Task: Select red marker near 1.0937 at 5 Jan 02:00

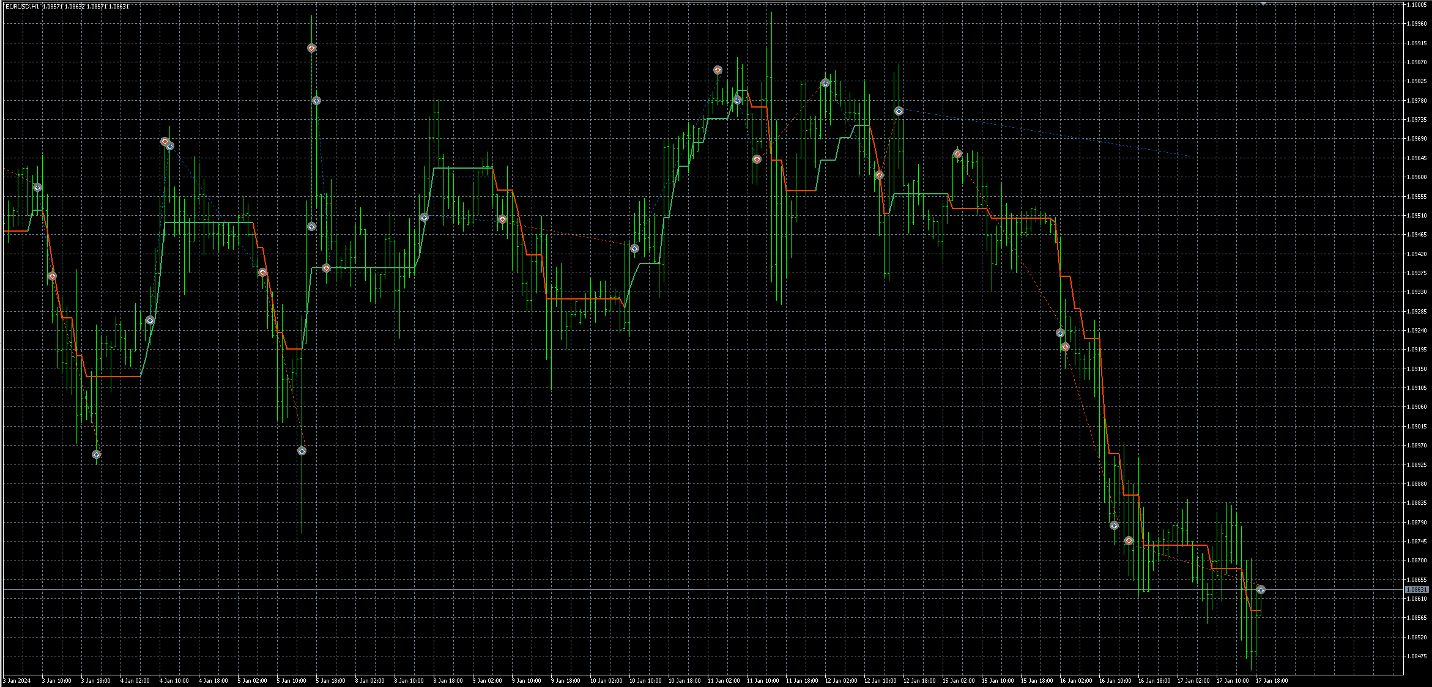Action: pos(262,272)
